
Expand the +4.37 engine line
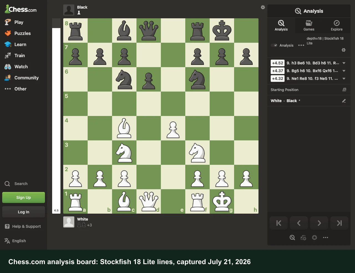click(344, 71)
